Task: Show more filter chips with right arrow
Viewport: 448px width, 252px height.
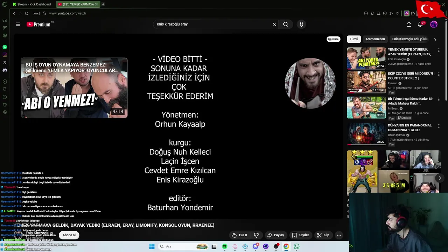Action: [x=435, y=40]
